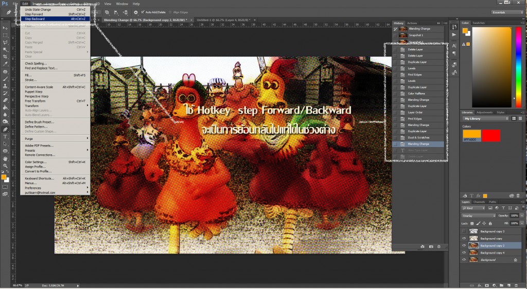Open My Library dropdown

485,118
